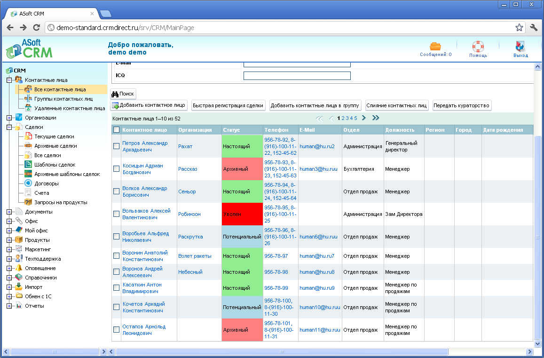Click the ICQ input field
This screenshot has width=544, height=358.
297,75
